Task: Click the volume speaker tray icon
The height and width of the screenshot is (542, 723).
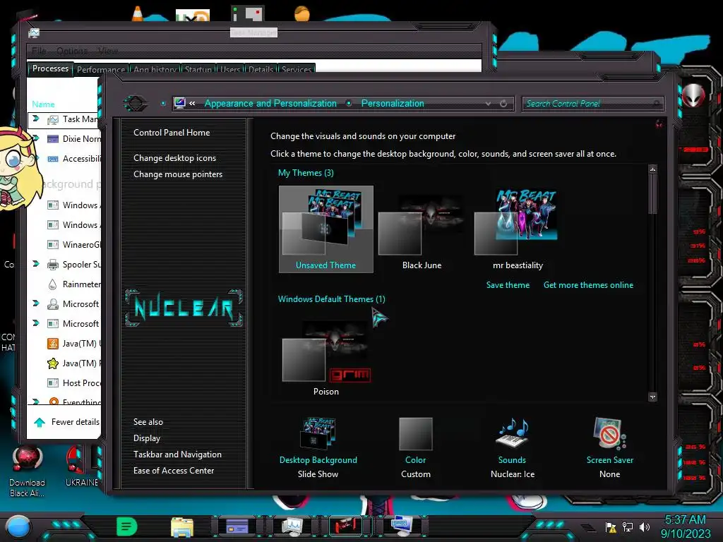Action: (645, 526)
